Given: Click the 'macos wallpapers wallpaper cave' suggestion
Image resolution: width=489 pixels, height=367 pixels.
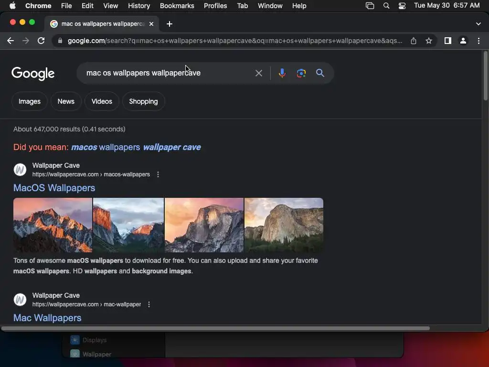Looking at the screenshot, I should (136, 147).
